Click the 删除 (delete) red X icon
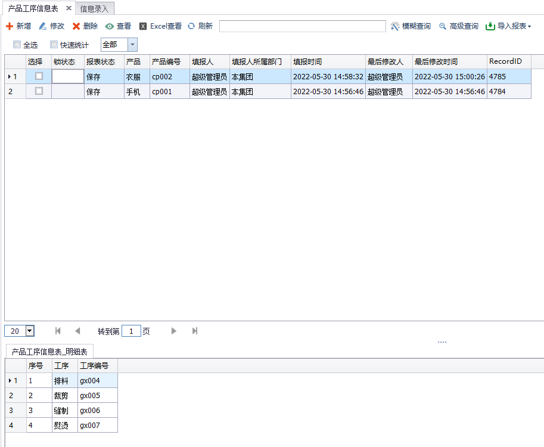 [x=76, y=26]
